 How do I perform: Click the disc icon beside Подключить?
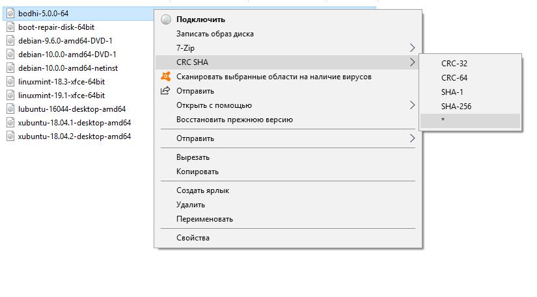click(x=166, y=19)
